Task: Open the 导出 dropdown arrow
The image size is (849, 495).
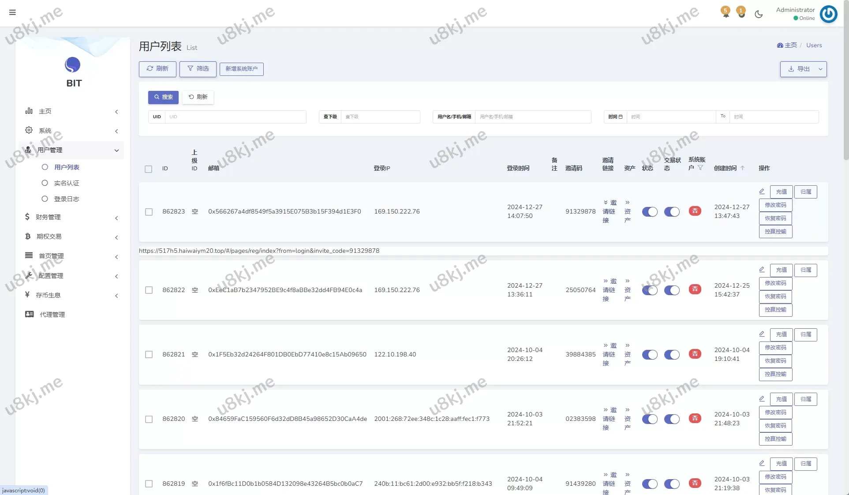Action: (x=820, y=69)
